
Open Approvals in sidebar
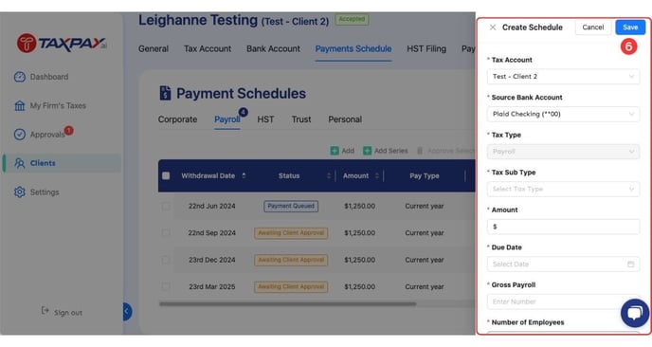pos(47,135)
